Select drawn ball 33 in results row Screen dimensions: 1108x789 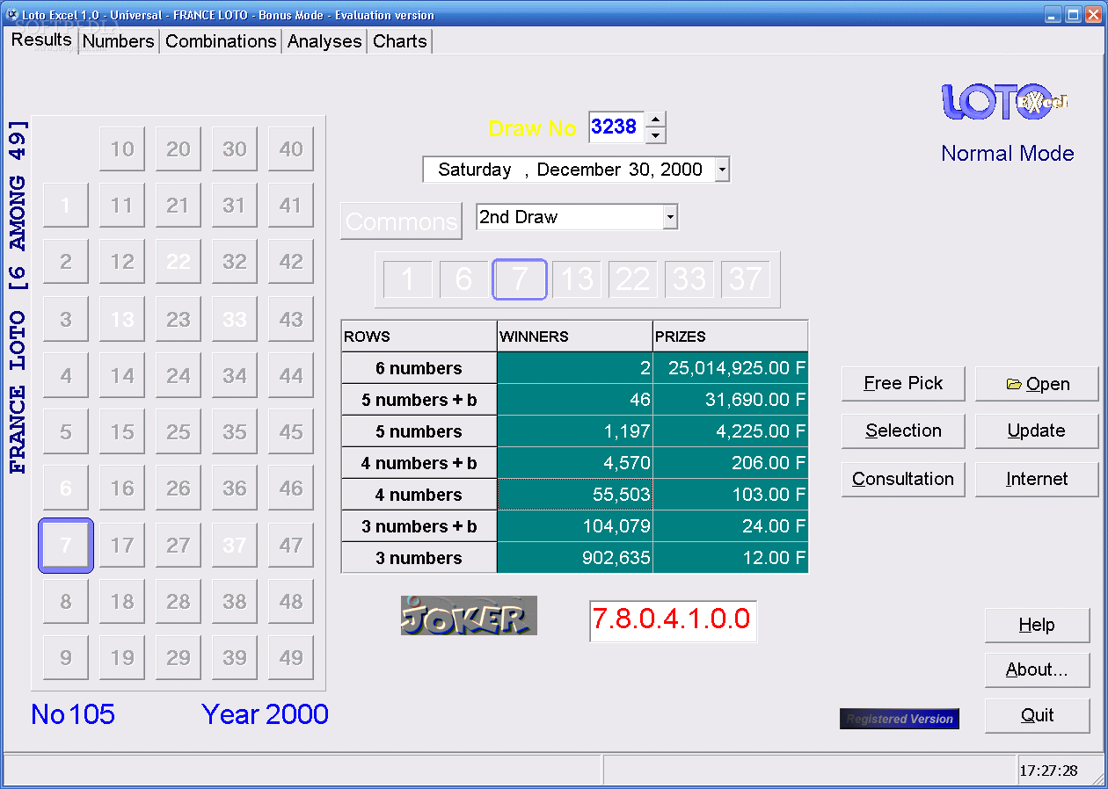689,279
